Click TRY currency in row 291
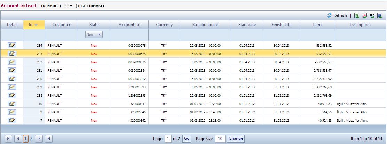The image size is (387, 144). (x=164, y=70)
